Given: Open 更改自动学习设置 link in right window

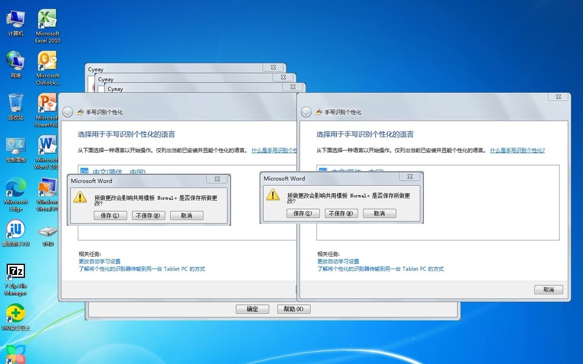Looking at the screenshot, I should 338,261.
